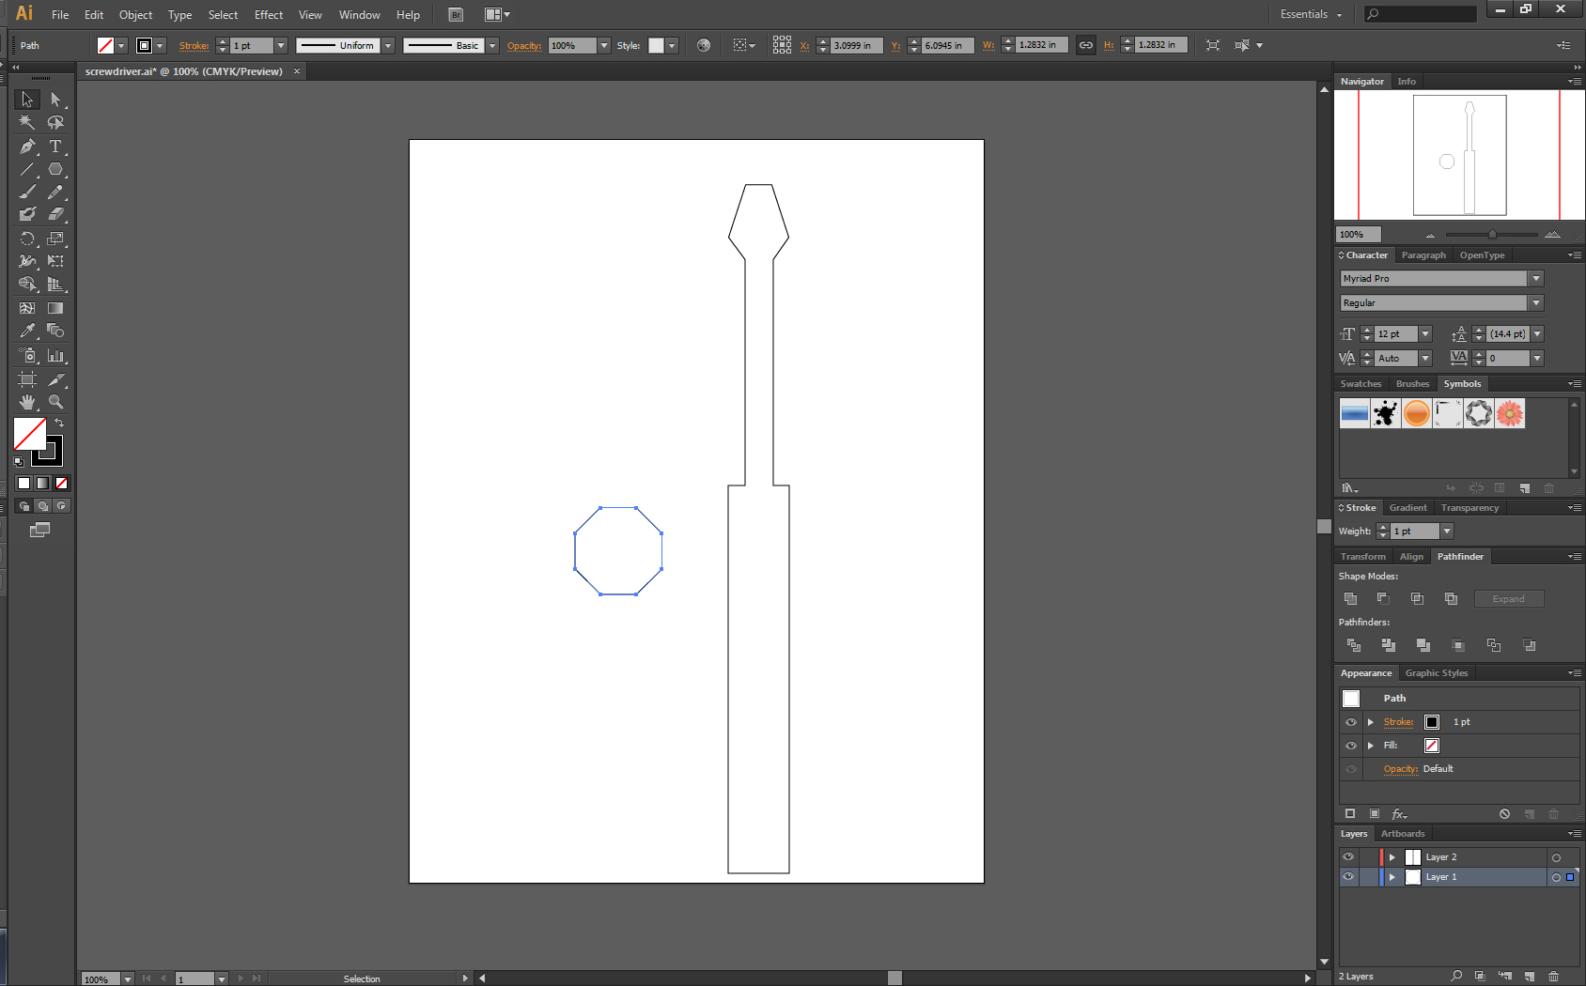This screenshot has height=986, width=1586.
Task: Activate the Shape Builder tool
Action: [27, 285]
